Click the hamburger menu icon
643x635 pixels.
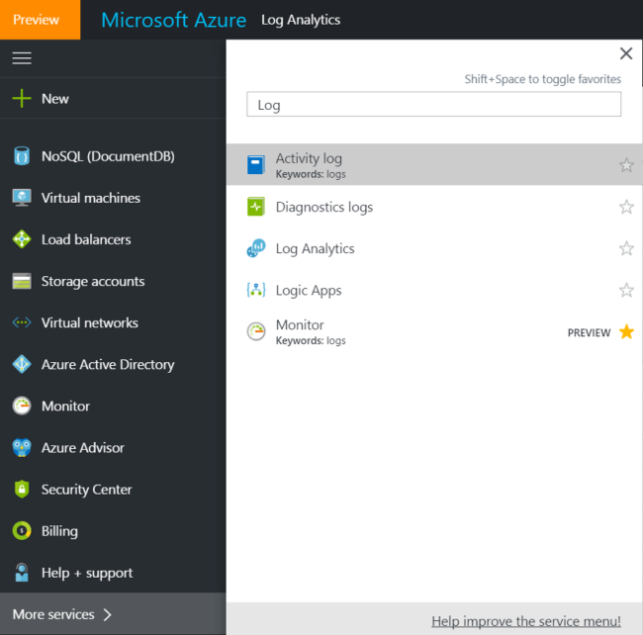[x=22, y=58]
